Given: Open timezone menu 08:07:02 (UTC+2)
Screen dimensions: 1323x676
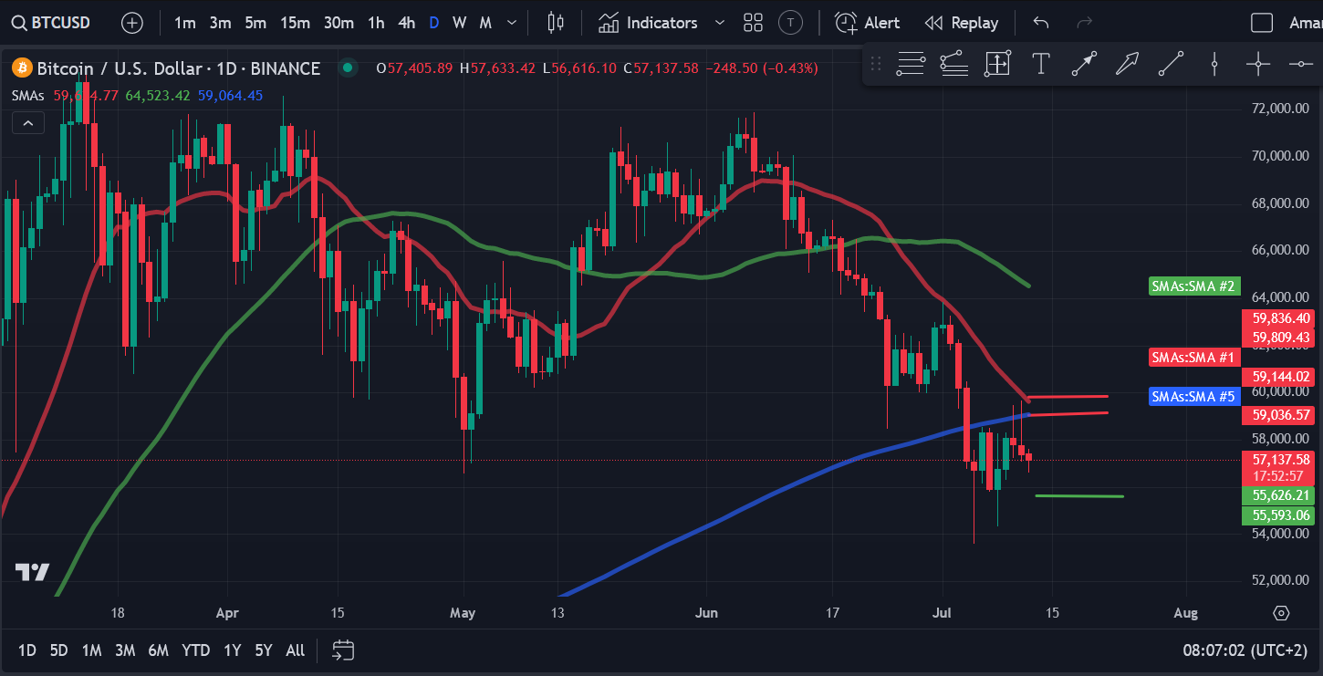Looking at the screenshot, I should pos(1245,650).
